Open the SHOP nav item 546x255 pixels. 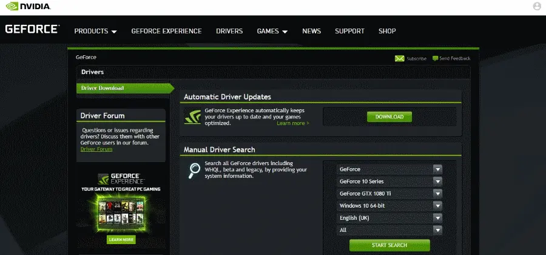[387, 31]
